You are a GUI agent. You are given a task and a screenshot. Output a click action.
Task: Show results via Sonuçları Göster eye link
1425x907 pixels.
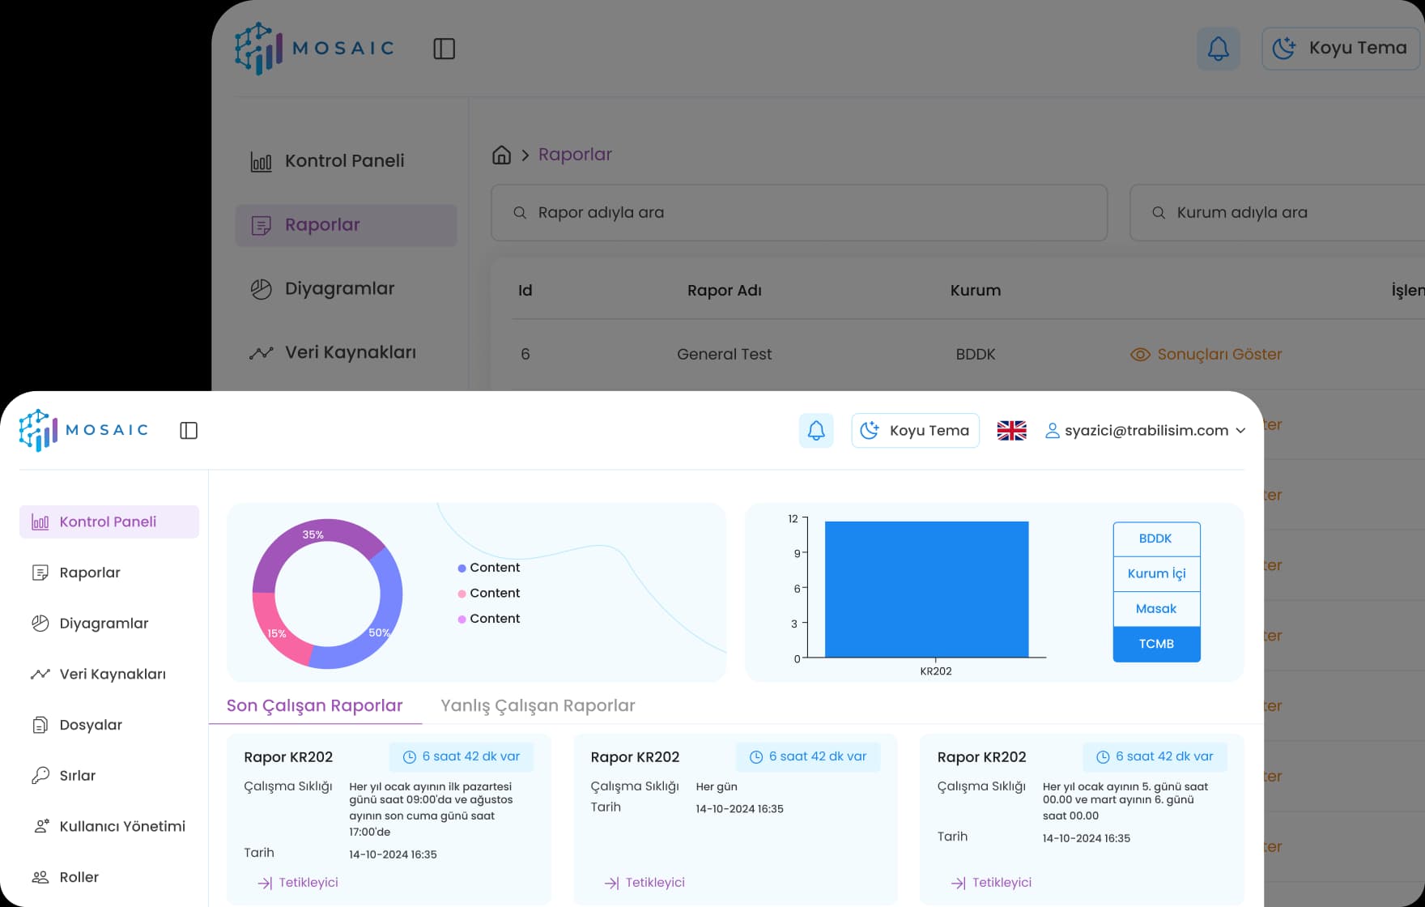tap(1206, 355)
